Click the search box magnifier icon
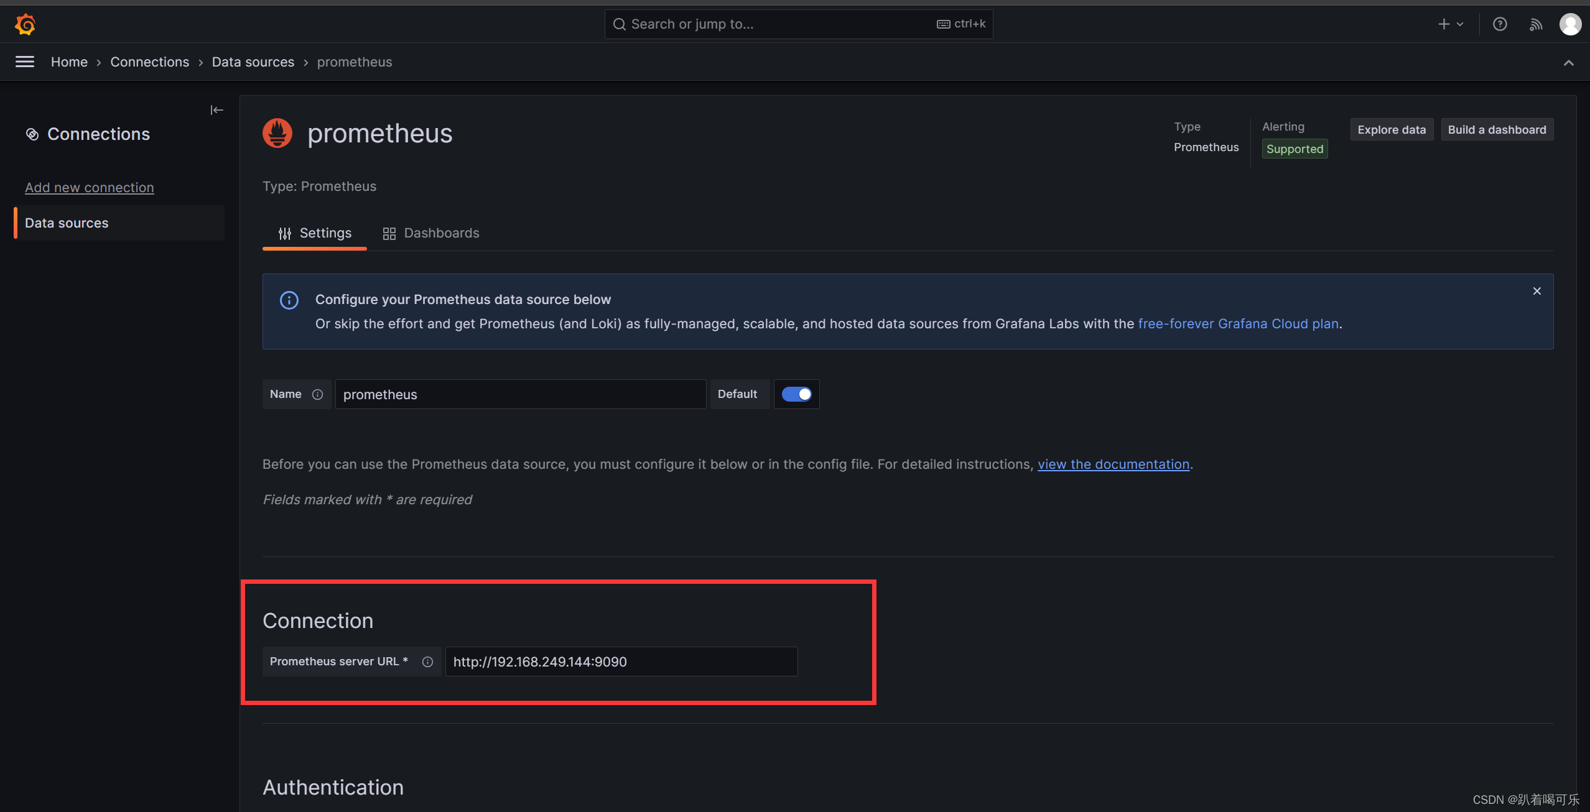The width and height of the screenshot is (1590, 812). [x=620, y=24]
